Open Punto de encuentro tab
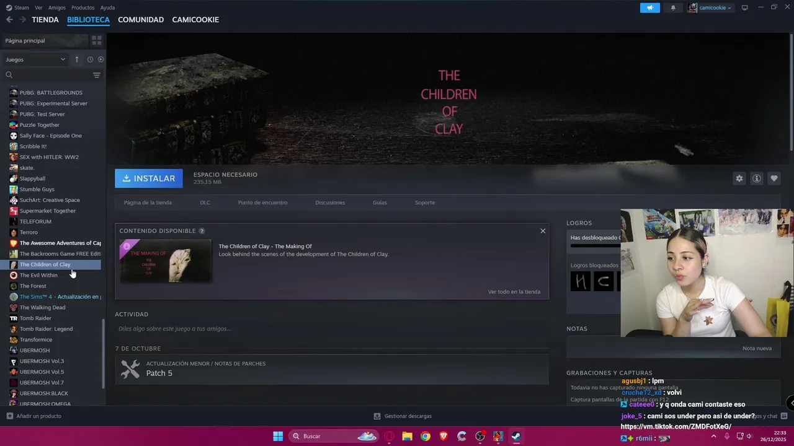 (262, 203)
